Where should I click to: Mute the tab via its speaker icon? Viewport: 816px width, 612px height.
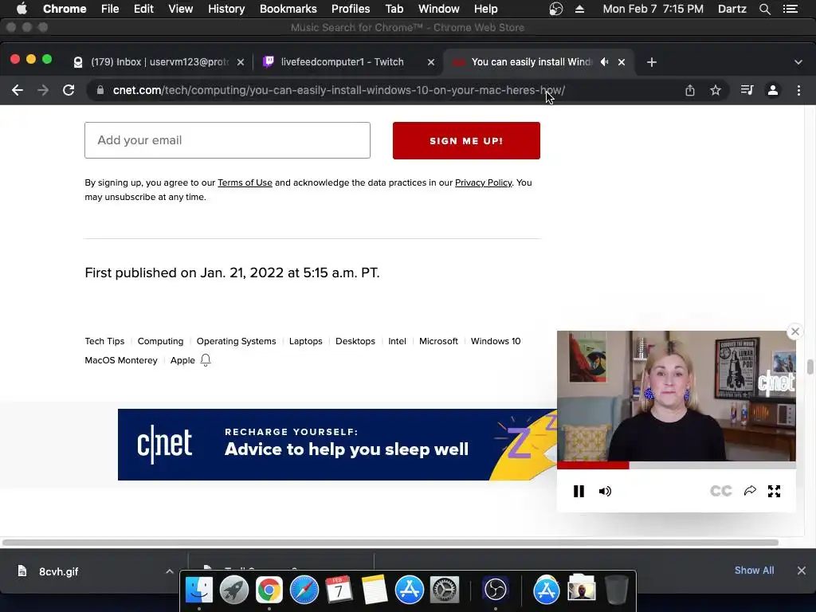coord(604,62)
